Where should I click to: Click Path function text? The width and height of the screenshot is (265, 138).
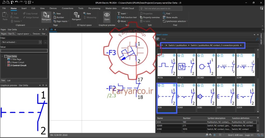coord(127,17)
